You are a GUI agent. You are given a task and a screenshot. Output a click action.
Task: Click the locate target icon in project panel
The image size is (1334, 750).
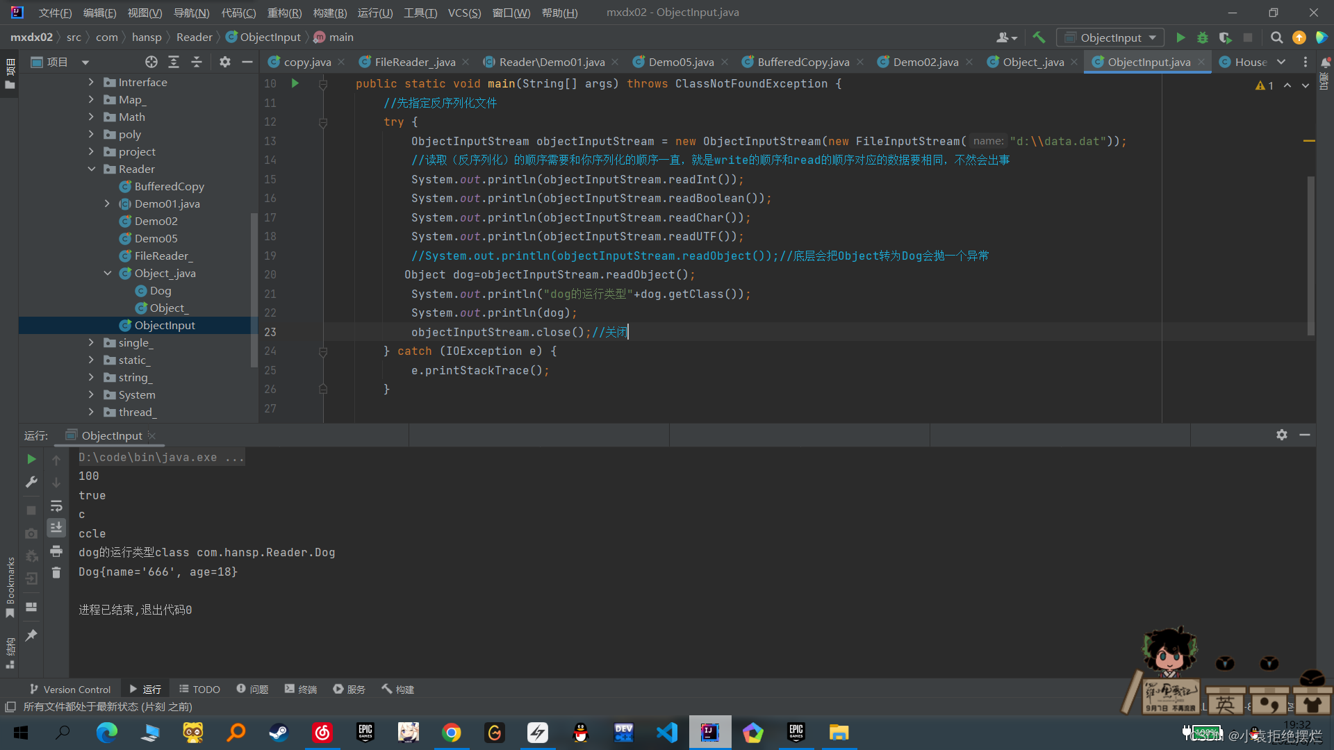[x=151, y=62]
